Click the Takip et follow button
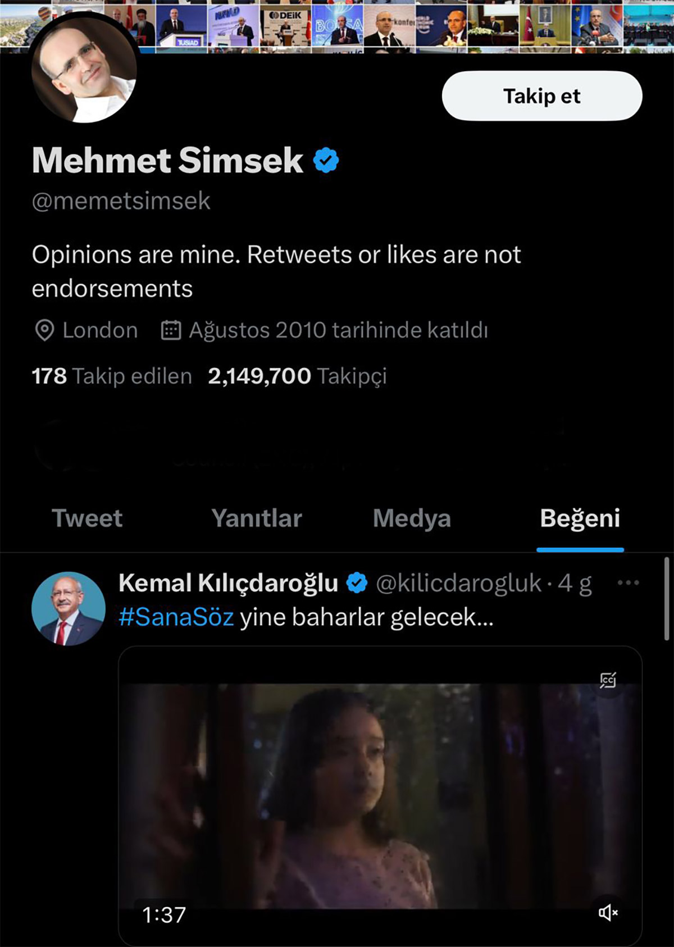 (541, 96)
